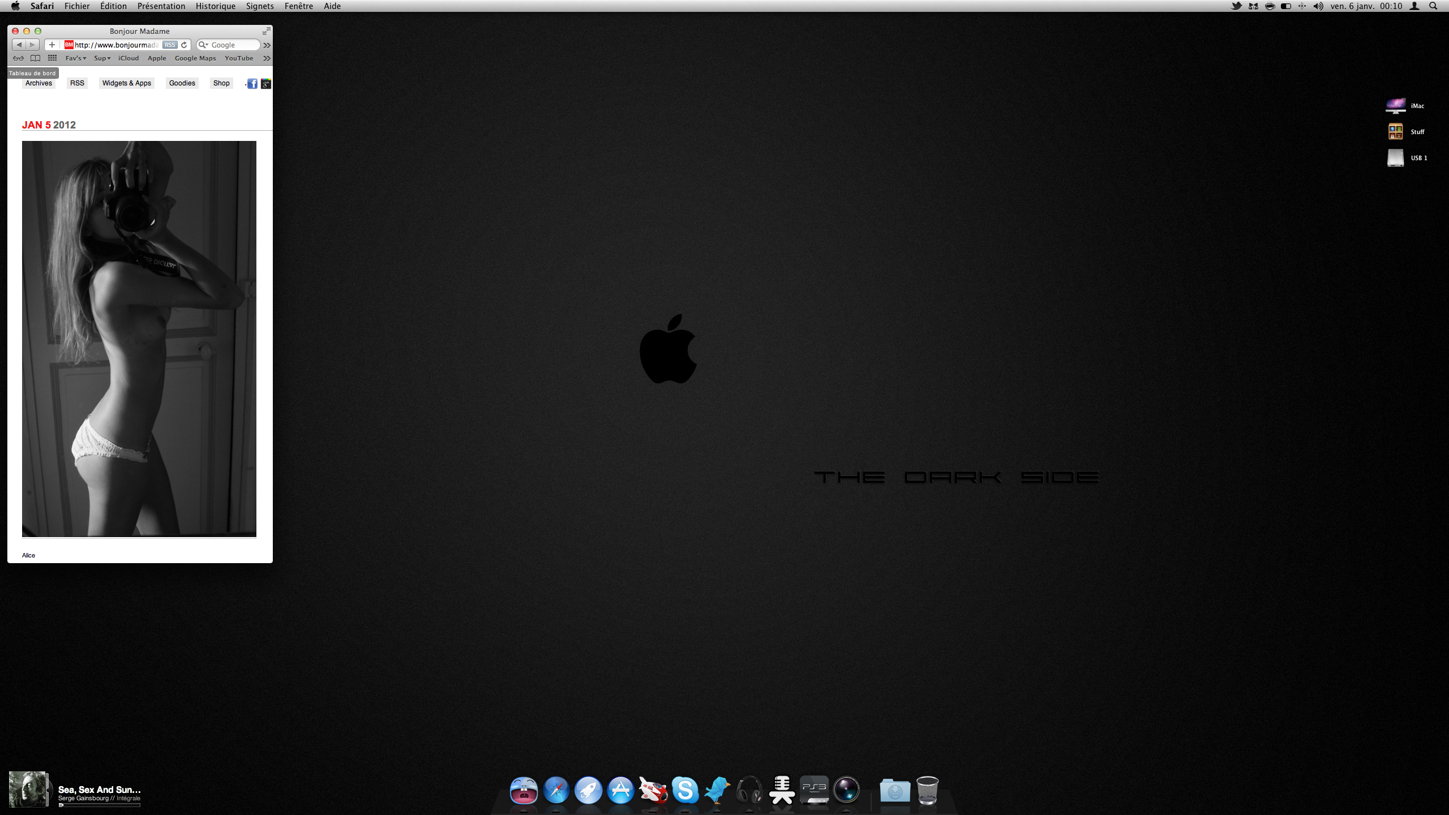Open the Widgets & Apps link

[x=127, y=83]
